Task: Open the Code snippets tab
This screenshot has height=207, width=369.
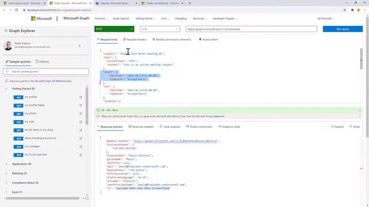Action: pyautogui.click(x=170, y=126)
